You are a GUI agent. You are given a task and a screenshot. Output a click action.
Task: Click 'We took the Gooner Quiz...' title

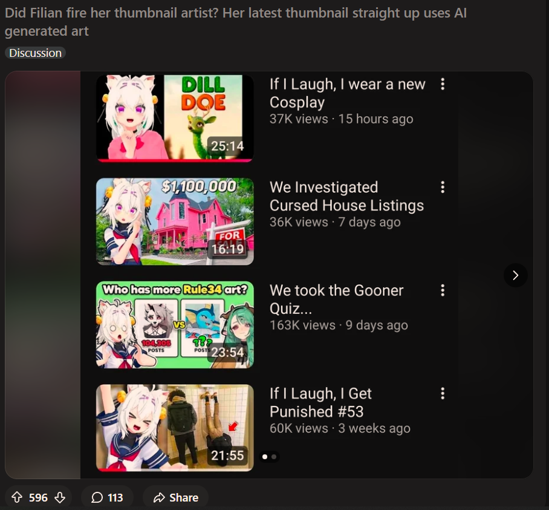(x=336, y=299)
